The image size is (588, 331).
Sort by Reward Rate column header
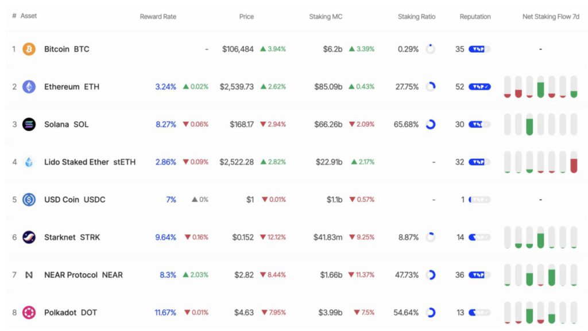point(158,17)
